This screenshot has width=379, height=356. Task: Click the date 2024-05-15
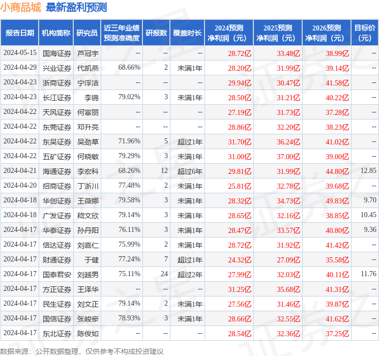coord(20,53)
